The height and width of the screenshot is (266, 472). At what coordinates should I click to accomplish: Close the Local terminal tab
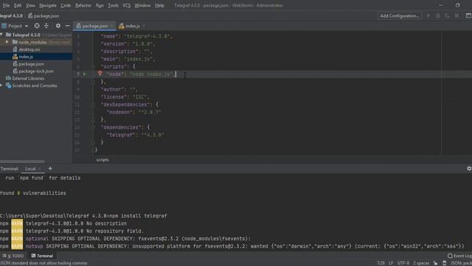39,169
